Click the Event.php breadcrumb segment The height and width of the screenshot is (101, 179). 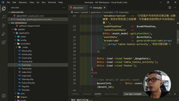(124, 12)
